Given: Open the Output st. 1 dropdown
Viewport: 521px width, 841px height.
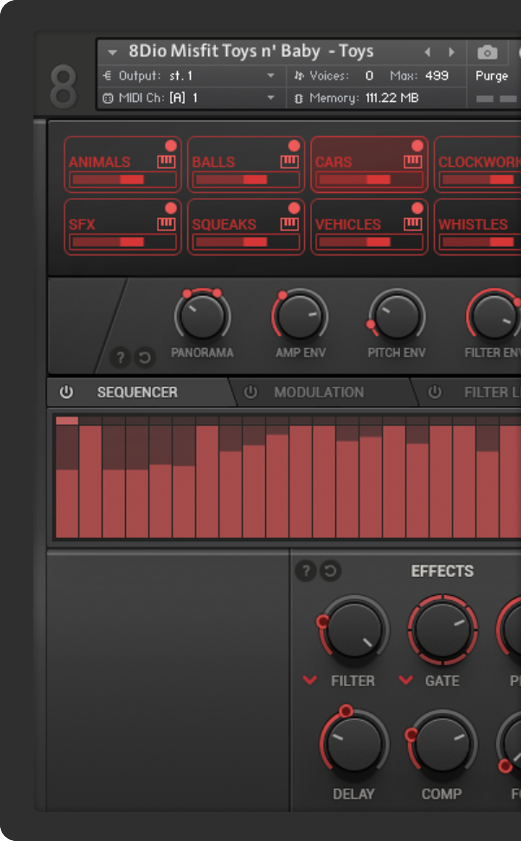Looking at the screenshot, I should tap(271, 76).
